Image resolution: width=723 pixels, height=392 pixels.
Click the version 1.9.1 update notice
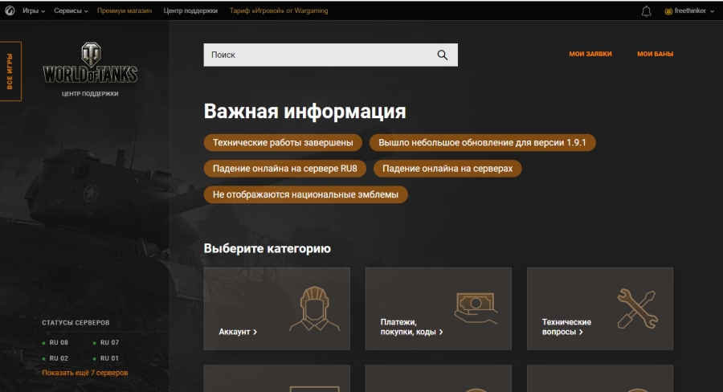click(x=482, y=142)
